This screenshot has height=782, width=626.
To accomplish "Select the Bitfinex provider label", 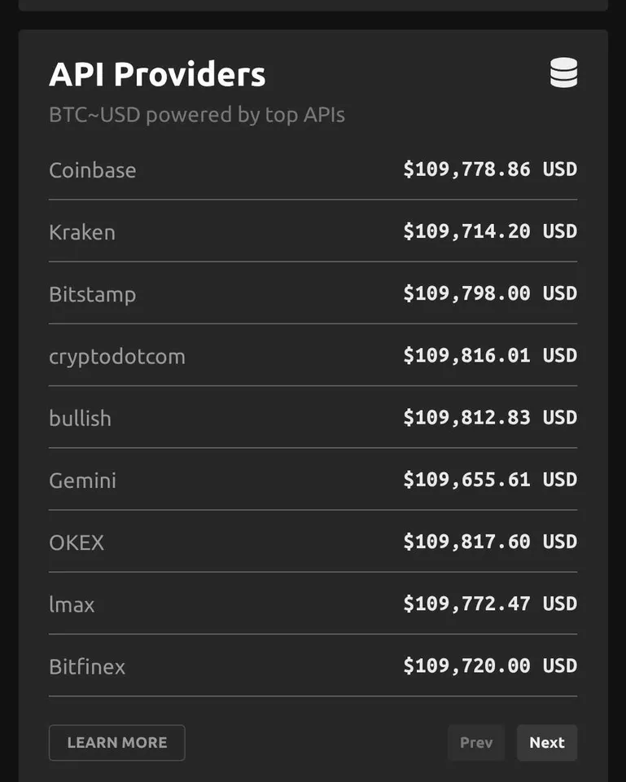I will point(87,667).
